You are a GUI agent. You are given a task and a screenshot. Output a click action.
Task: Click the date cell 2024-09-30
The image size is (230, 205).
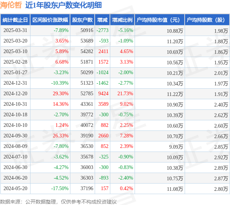click(15, 136)
